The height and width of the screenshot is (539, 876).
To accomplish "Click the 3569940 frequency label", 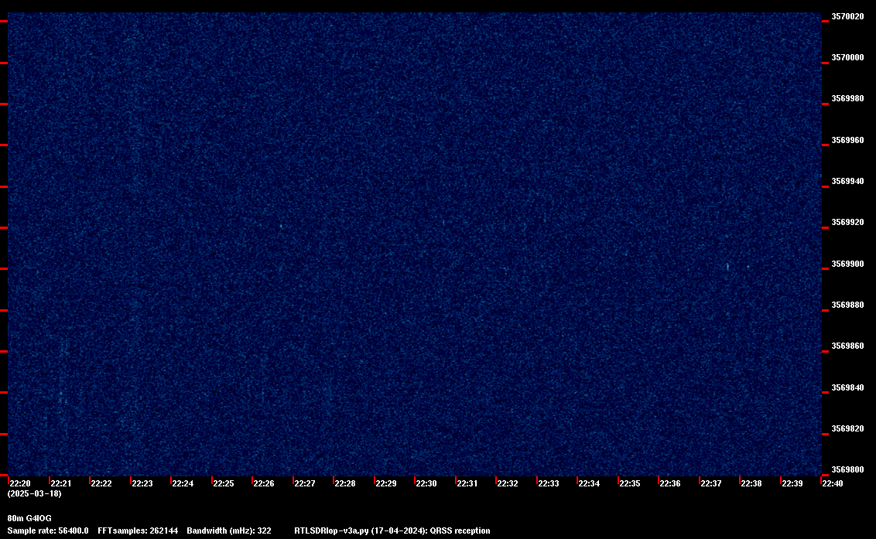I will (x=847, y=181).
